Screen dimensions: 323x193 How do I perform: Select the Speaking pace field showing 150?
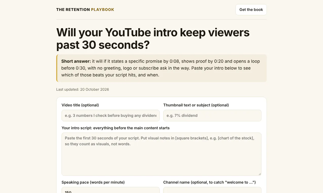click(111, 190)
